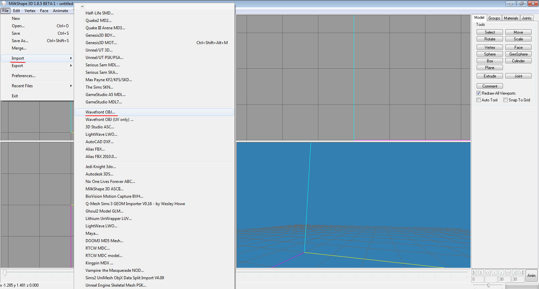Screen dimensions: 539x289
Task: Click the Face tool button
Action: 518,47
